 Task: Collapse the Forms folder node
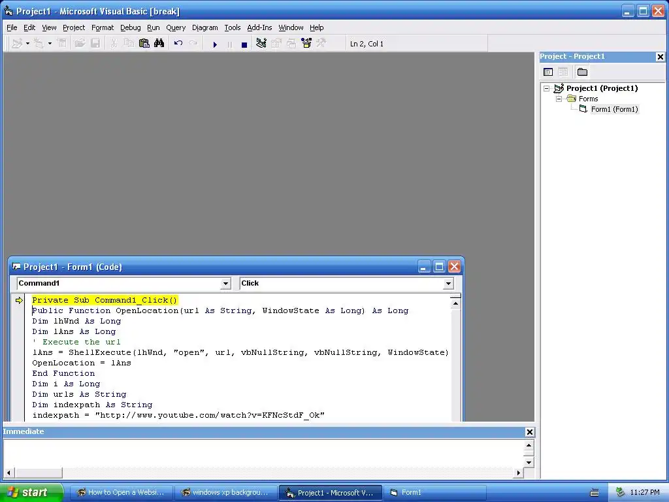[559, 99]
